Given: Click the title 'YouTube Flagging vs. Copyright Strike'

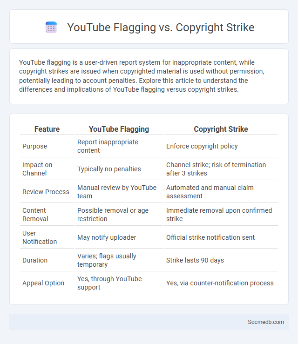Looking at the screenshot, I should (x=161, y=27).
